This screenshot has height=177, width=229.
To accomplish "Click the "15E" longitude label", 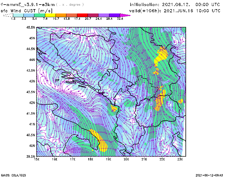I will point(37,159).
